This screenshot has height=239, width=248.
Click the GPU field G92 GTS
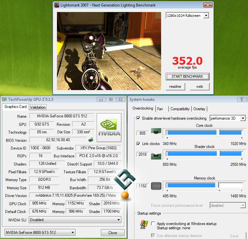click(x=42, y=124)
